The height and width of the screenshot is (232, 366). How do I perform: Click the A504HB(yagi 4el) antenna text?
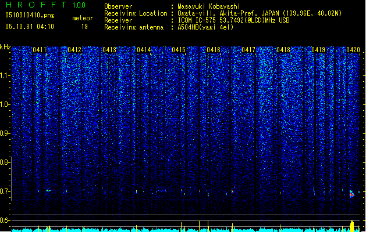205,27
